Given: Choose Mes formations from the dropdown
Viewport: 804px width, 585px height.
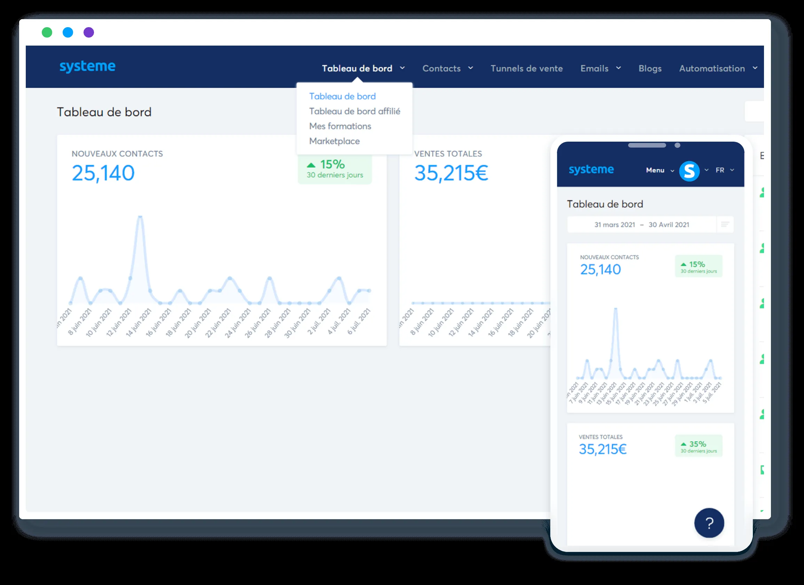Looking at the screenshot, I should pos(340,126).
